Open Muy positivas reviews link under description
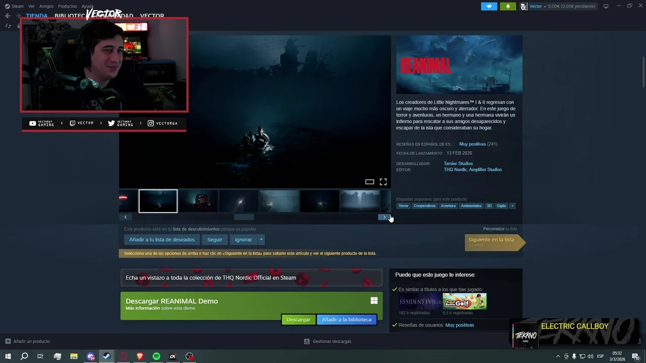Viewport: 646px width, 363px height. 472,144
